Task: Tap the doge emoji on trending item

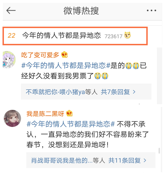Action: 127,35
